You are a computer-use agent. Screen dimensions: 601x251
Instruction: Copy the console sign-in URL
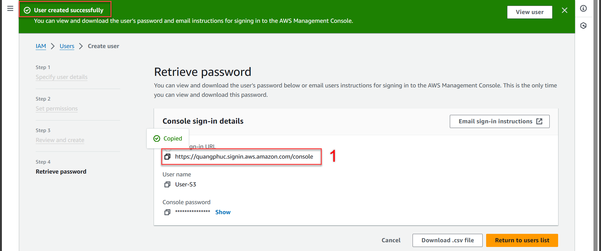coord(167,156)
